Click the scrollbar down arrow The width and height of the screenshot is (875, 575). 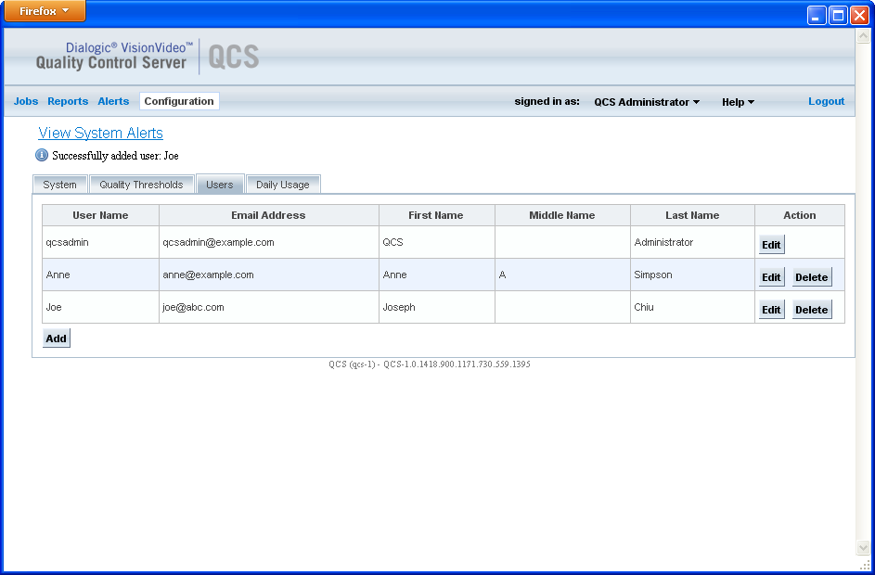pyautogui.click(x=865, y=546)
